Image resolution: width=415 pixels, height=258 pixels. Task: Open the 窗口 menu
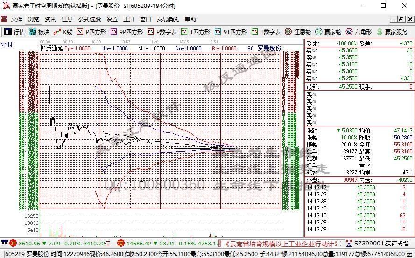(x=146, y=19)
